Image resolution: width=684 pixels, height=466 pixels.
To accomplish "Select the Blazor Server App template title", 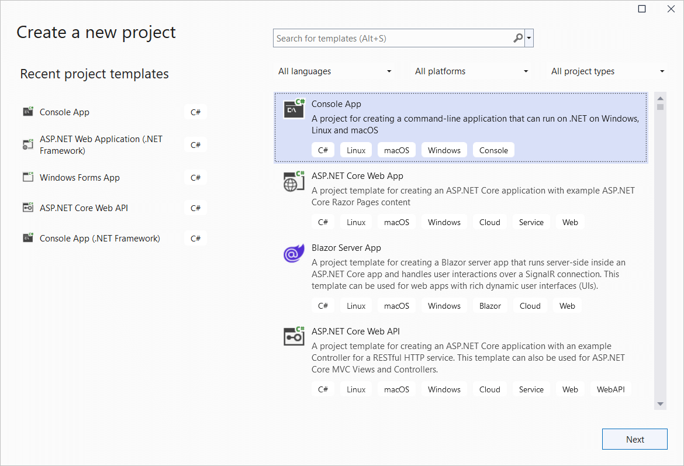I will (x=346, y=248).
